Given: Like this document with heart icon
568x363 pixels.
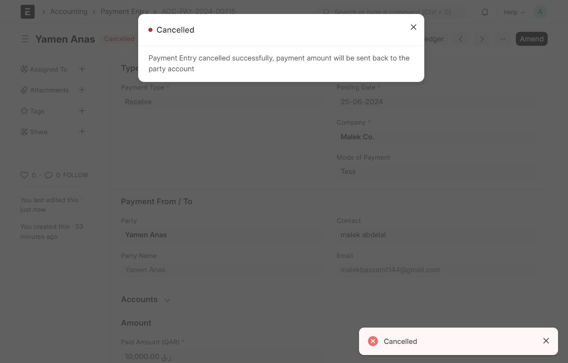Looking at the screenshot, I should (24, 175).
